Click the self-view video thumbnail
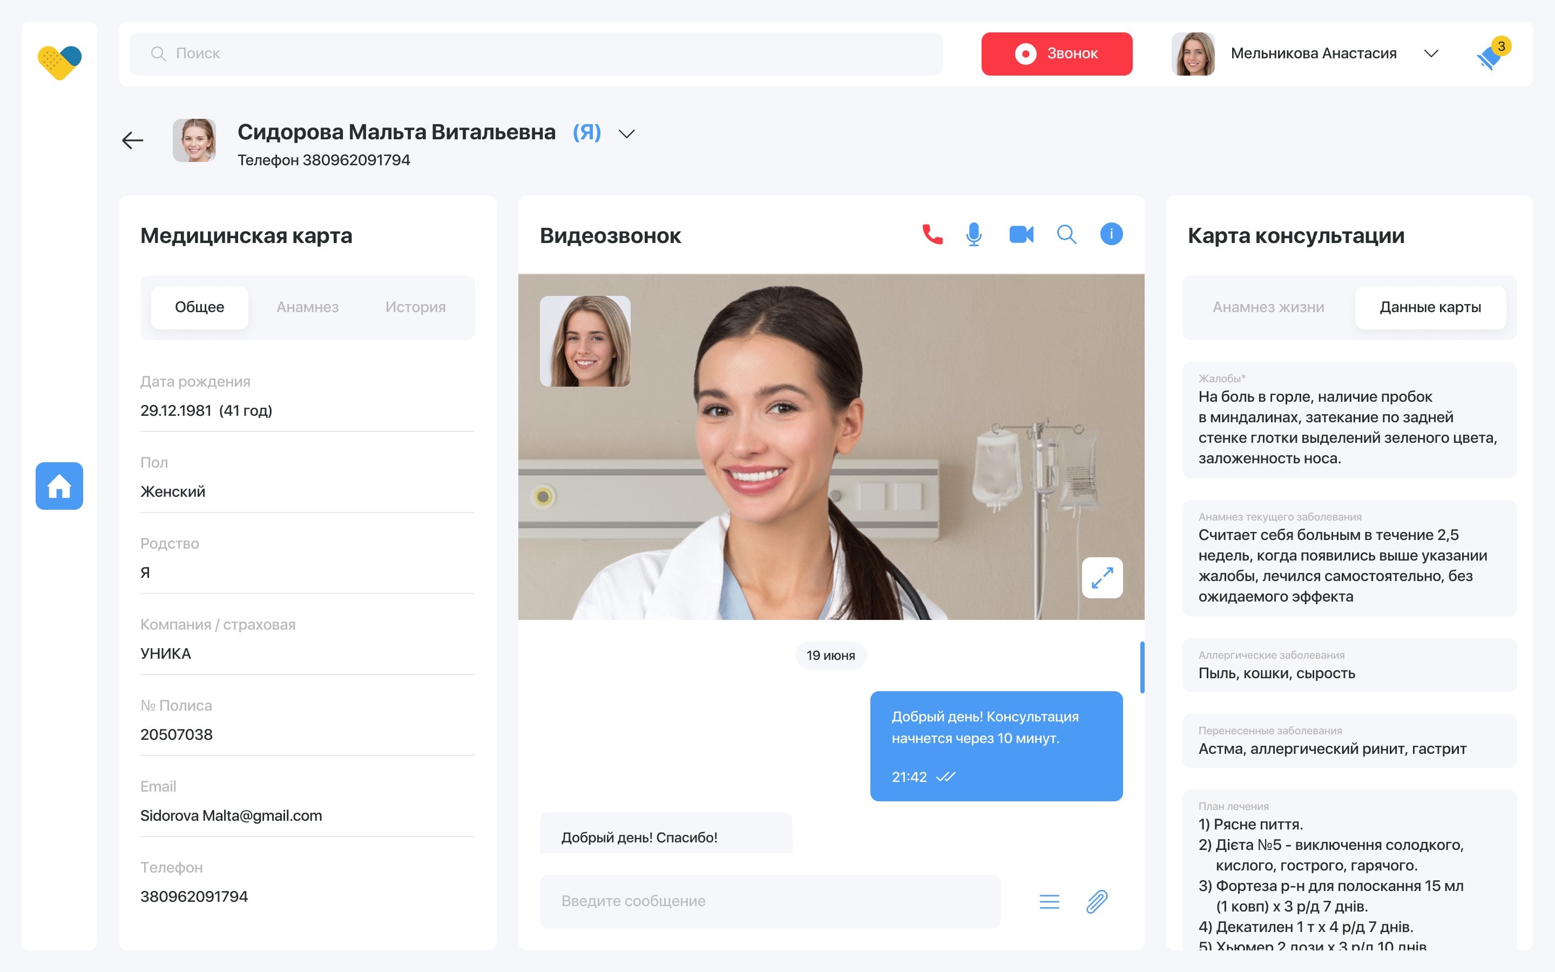Image resolution: width=1555 pixels, height=972 pixels. pyautogui.click(x=585, y=341)
